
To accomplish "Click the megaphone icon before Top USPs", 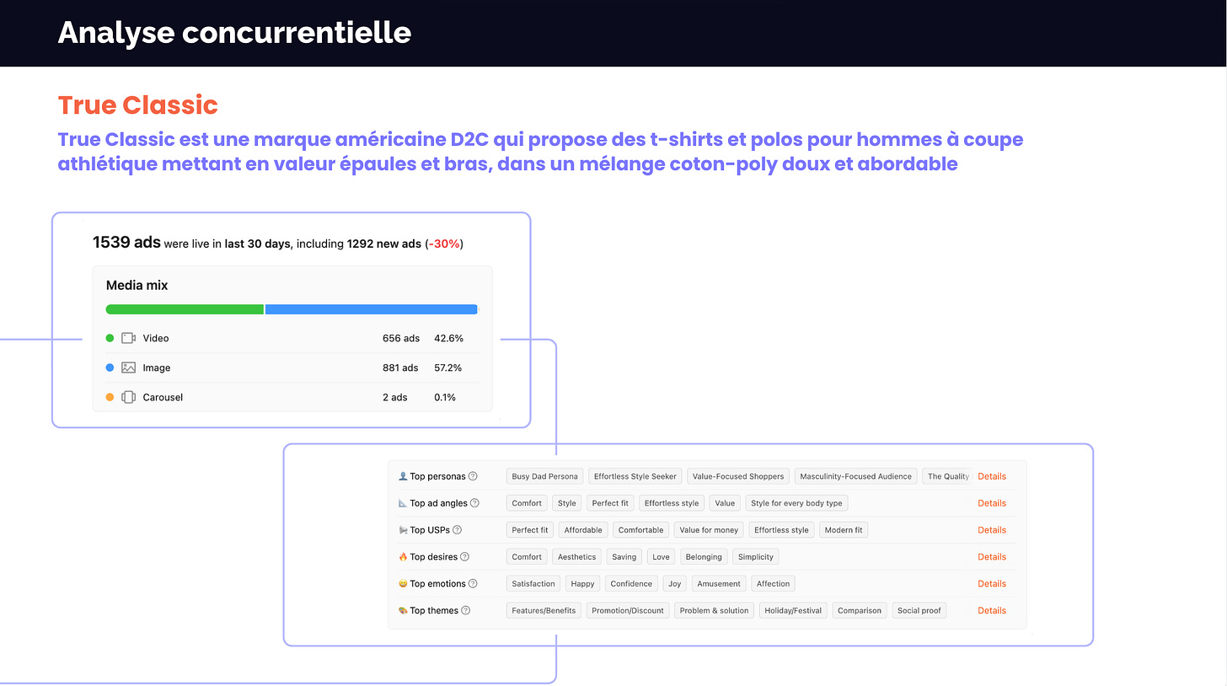I will coord(403,530).
